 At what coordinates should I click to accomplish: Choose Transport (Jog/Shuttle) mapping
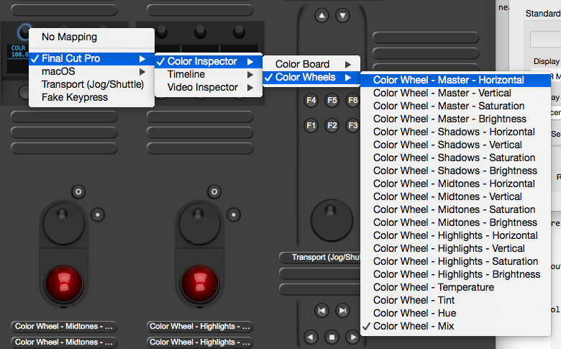pos(91,84)
